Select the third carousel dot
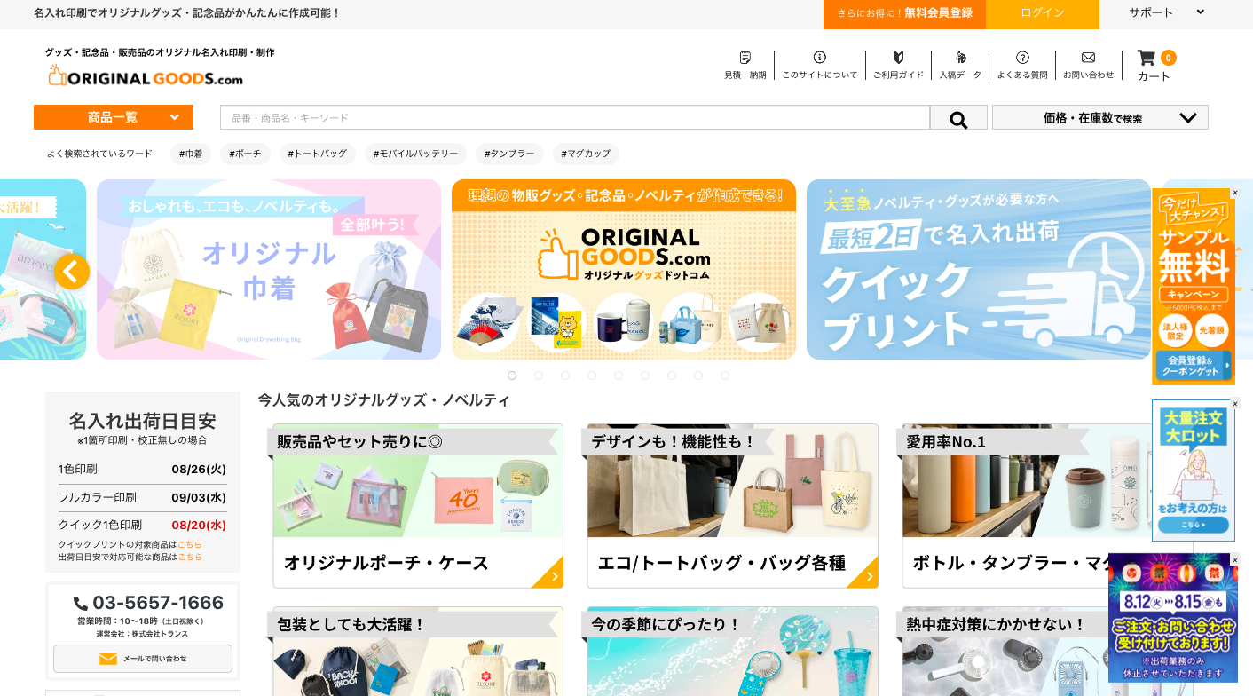 (x=565, y=376)
